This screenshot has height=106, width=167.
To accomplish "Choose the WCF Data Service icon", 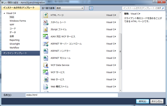I will 46,65.
